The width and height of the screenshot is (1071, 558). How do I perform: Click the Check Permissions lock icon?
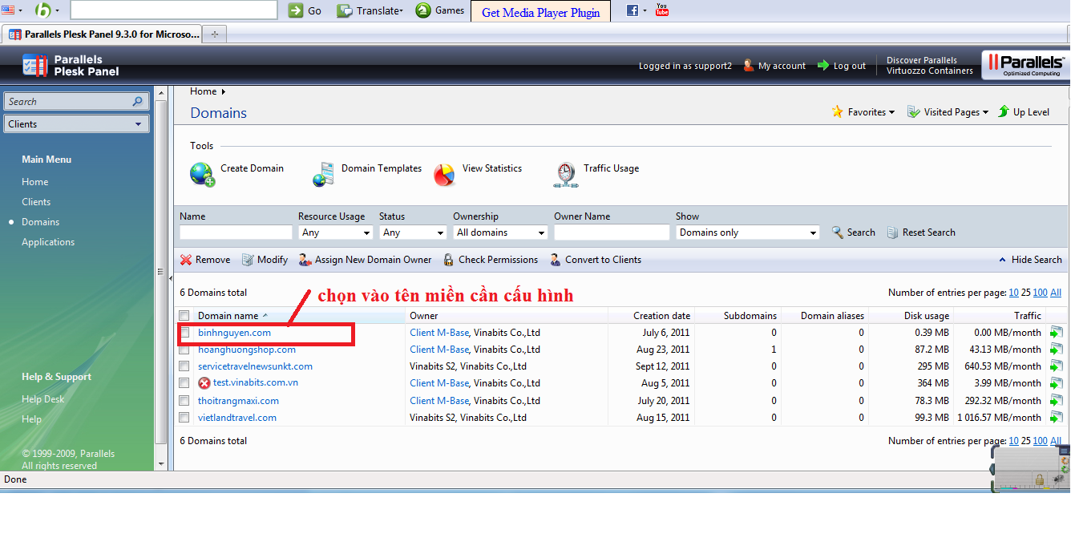tap(449, 260)
